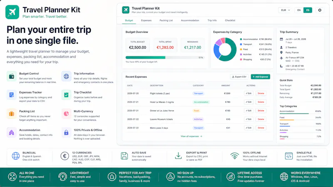
Task: Click the Transport blue legend swatch
Action: 241,44
